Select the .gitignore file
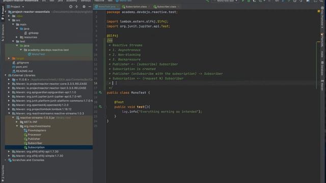The width and height of the screenshot is (326, 183). coord(22,63)
